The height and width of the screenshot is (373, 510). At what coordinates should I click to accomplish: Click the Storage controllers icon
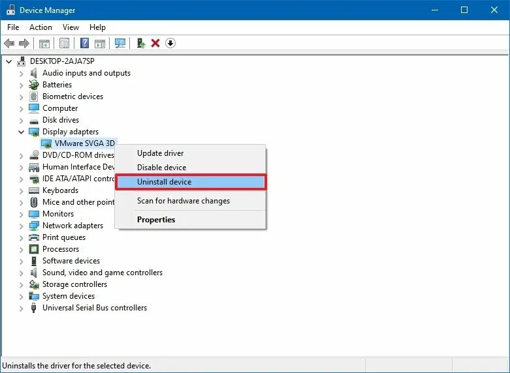[x=34, y=284]
